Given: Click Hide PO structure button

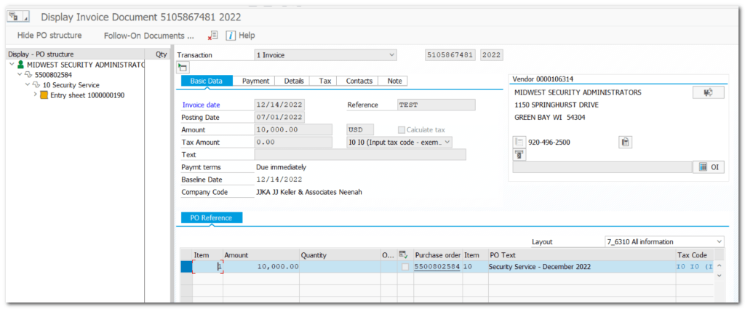Looking at the screenshot, I should point(49,35).
